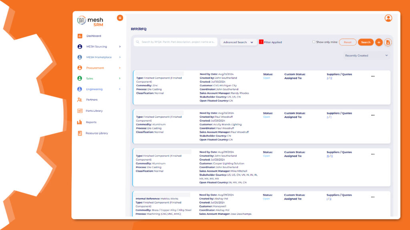Expand Engineering submenu chevron
This screenshot has width=410, height=230.
click(120, 89)
